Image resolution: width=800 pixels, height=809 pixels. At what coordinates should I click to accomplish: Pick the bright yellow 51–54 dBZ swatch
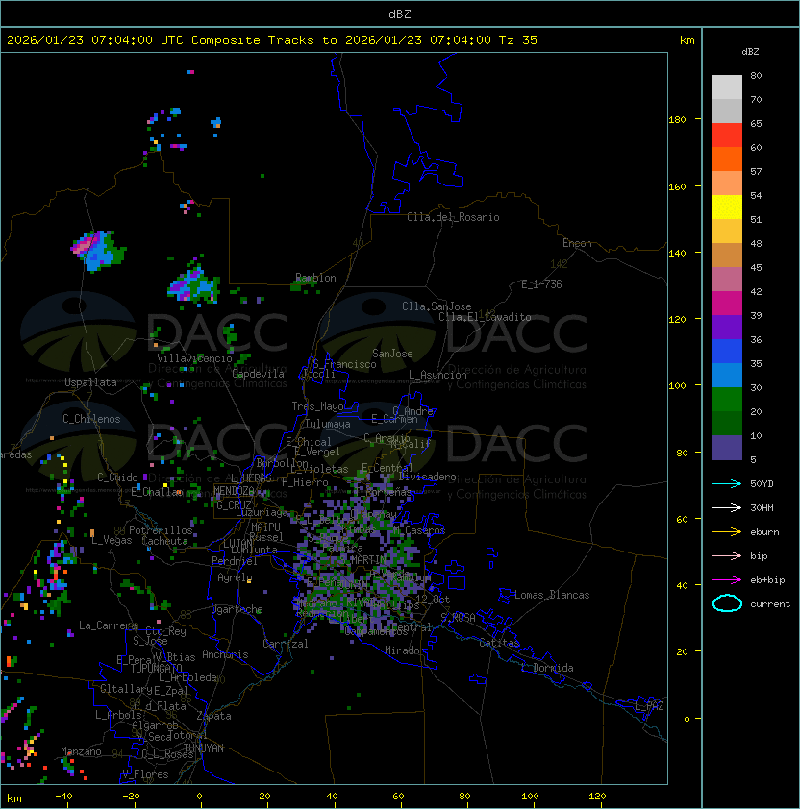(x=727, y=208)
